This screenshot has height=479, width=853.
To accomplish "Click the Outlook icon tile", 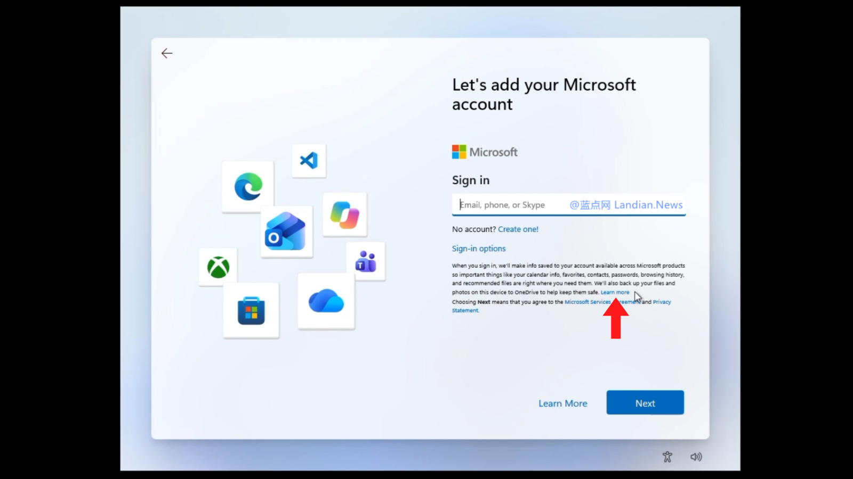I will (286, 232).
